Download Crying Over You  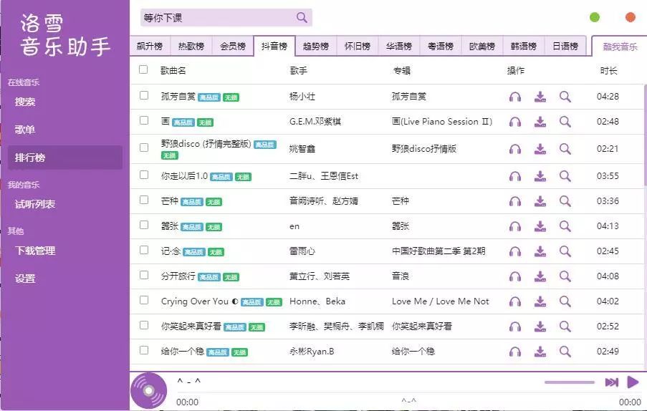tap(540, 301)
